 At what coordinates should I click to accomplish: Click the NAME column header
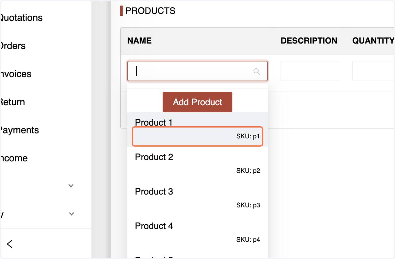tap(139, 41)
